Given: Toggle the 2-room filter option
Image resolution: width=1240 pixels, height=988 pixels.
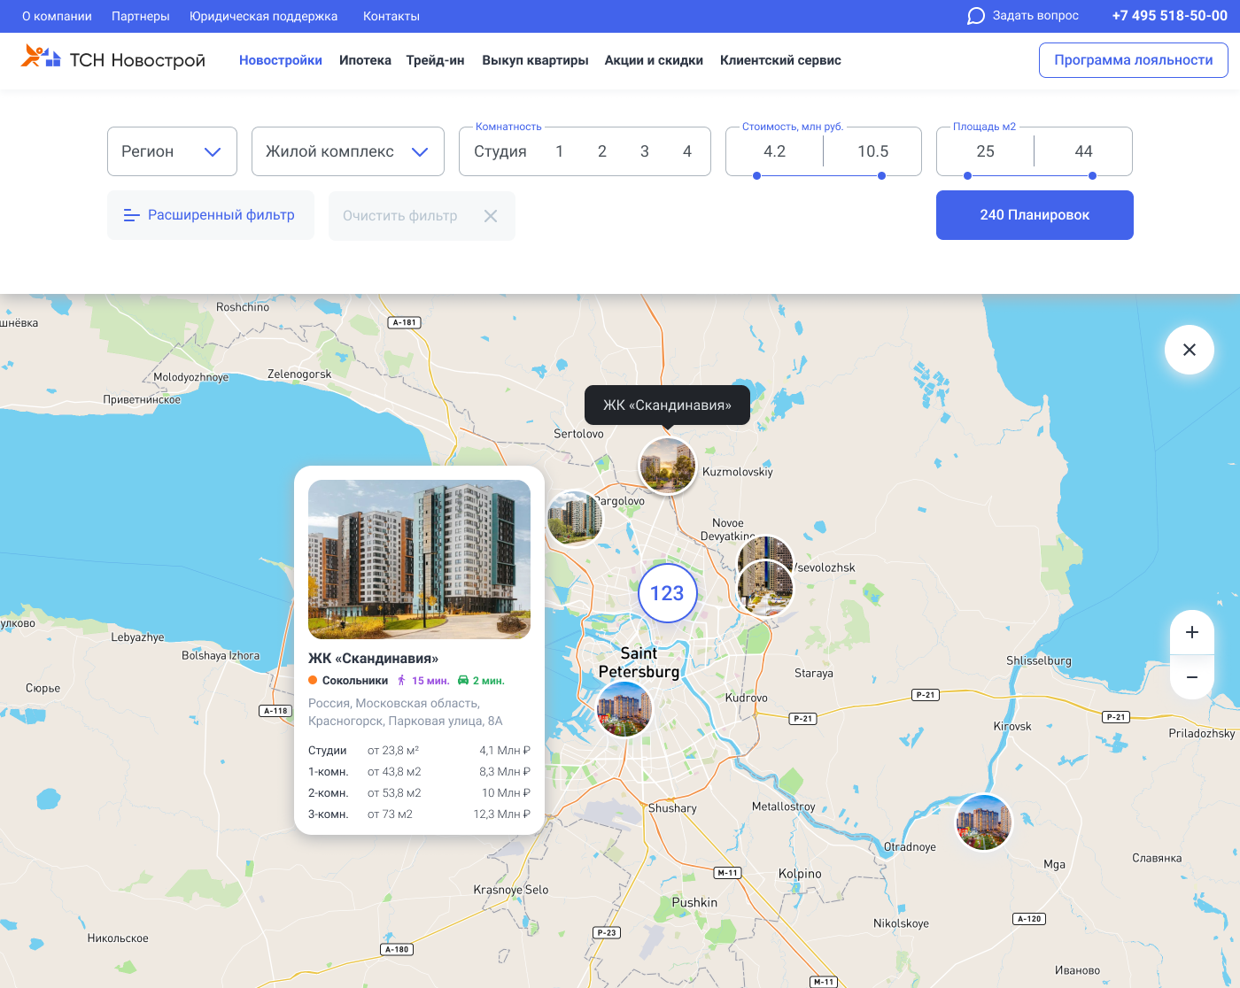Looking at the screenshot, I should 602,151.
